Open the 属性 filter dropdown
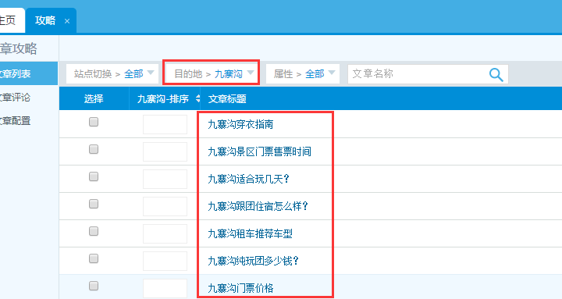562x299 pixels. point(303,74)
